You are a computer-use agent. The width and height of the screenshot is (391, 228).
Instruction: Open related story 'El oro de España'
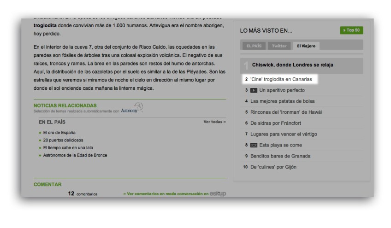[59, 133]
